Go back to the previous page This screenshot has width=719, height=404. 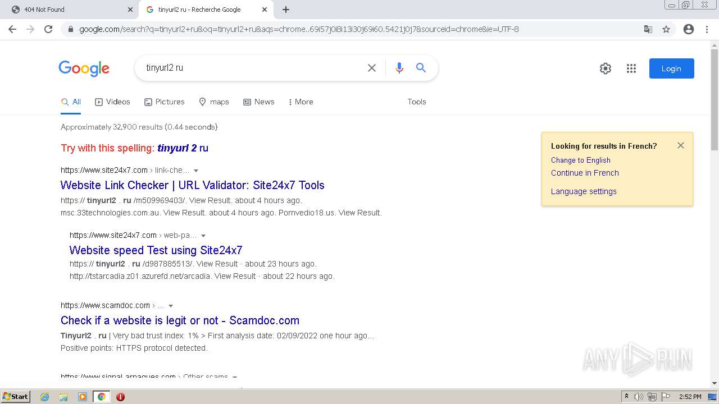(x=12, y=29)
